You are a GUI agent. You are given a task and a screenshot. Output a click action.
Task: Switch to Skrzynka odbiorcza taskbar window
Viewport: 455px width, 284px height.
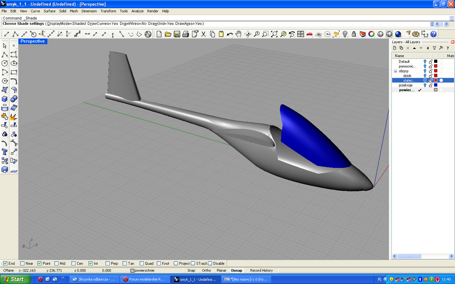point(95,279)
